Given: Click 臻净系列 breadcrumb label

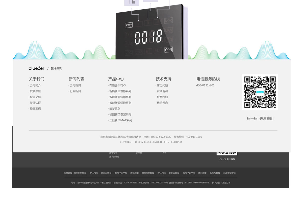Looking at the screenshot, I should click(56, 68).
